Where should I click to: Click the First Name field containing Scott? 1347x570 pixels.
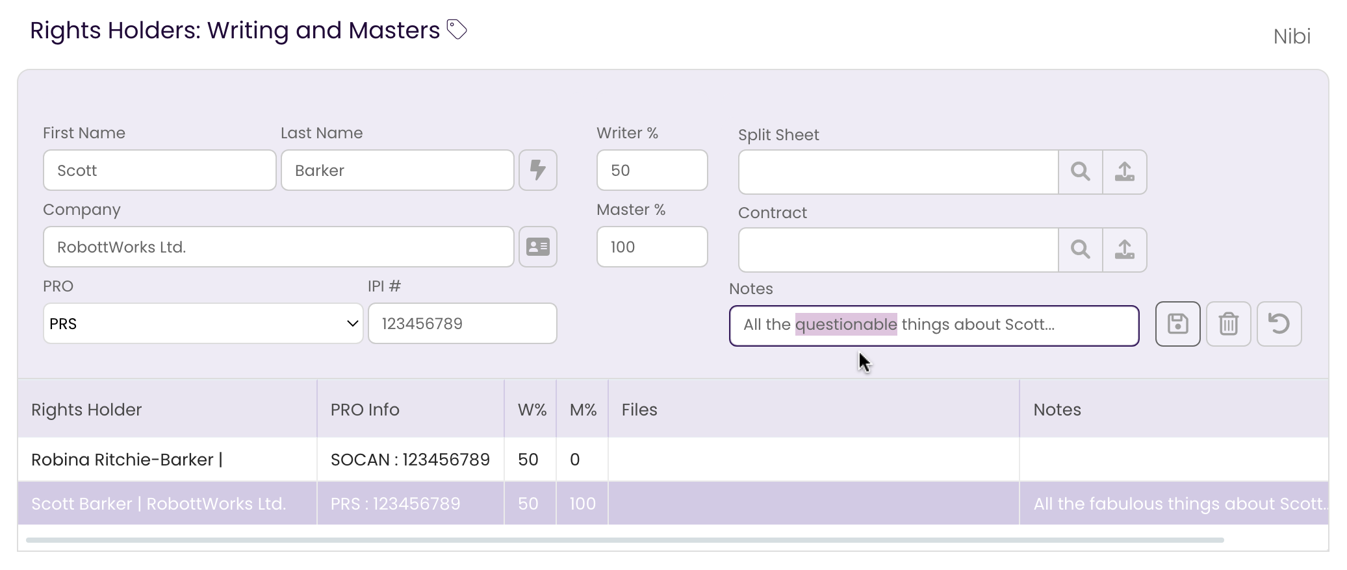(x=160, y=170)
